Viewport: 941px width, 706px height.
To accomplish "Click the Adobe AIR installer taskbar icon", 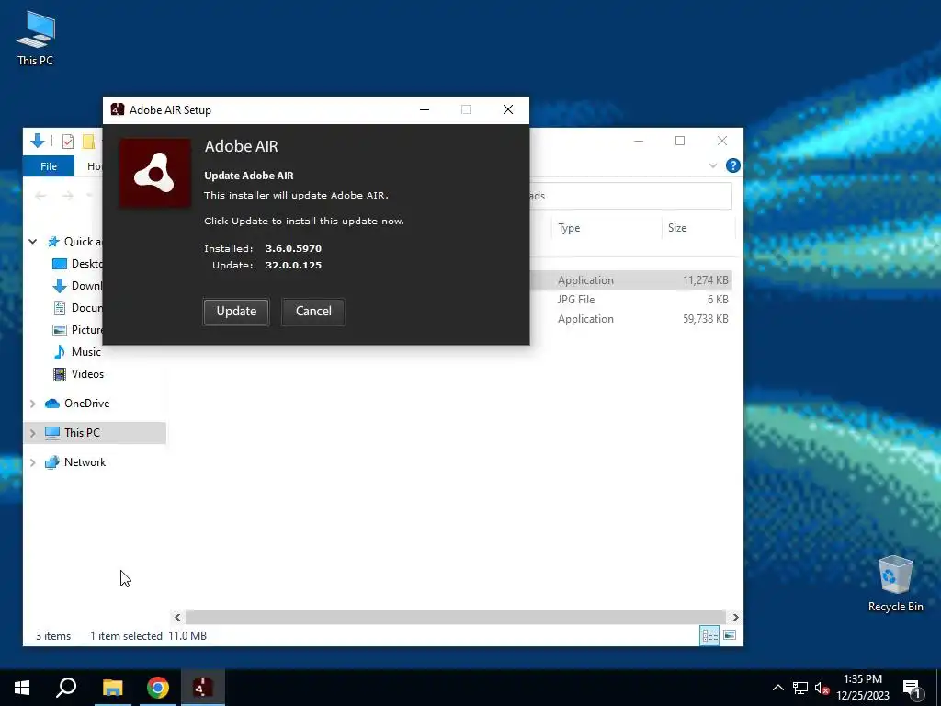I will pyautogui.click(x=203, y=688).
